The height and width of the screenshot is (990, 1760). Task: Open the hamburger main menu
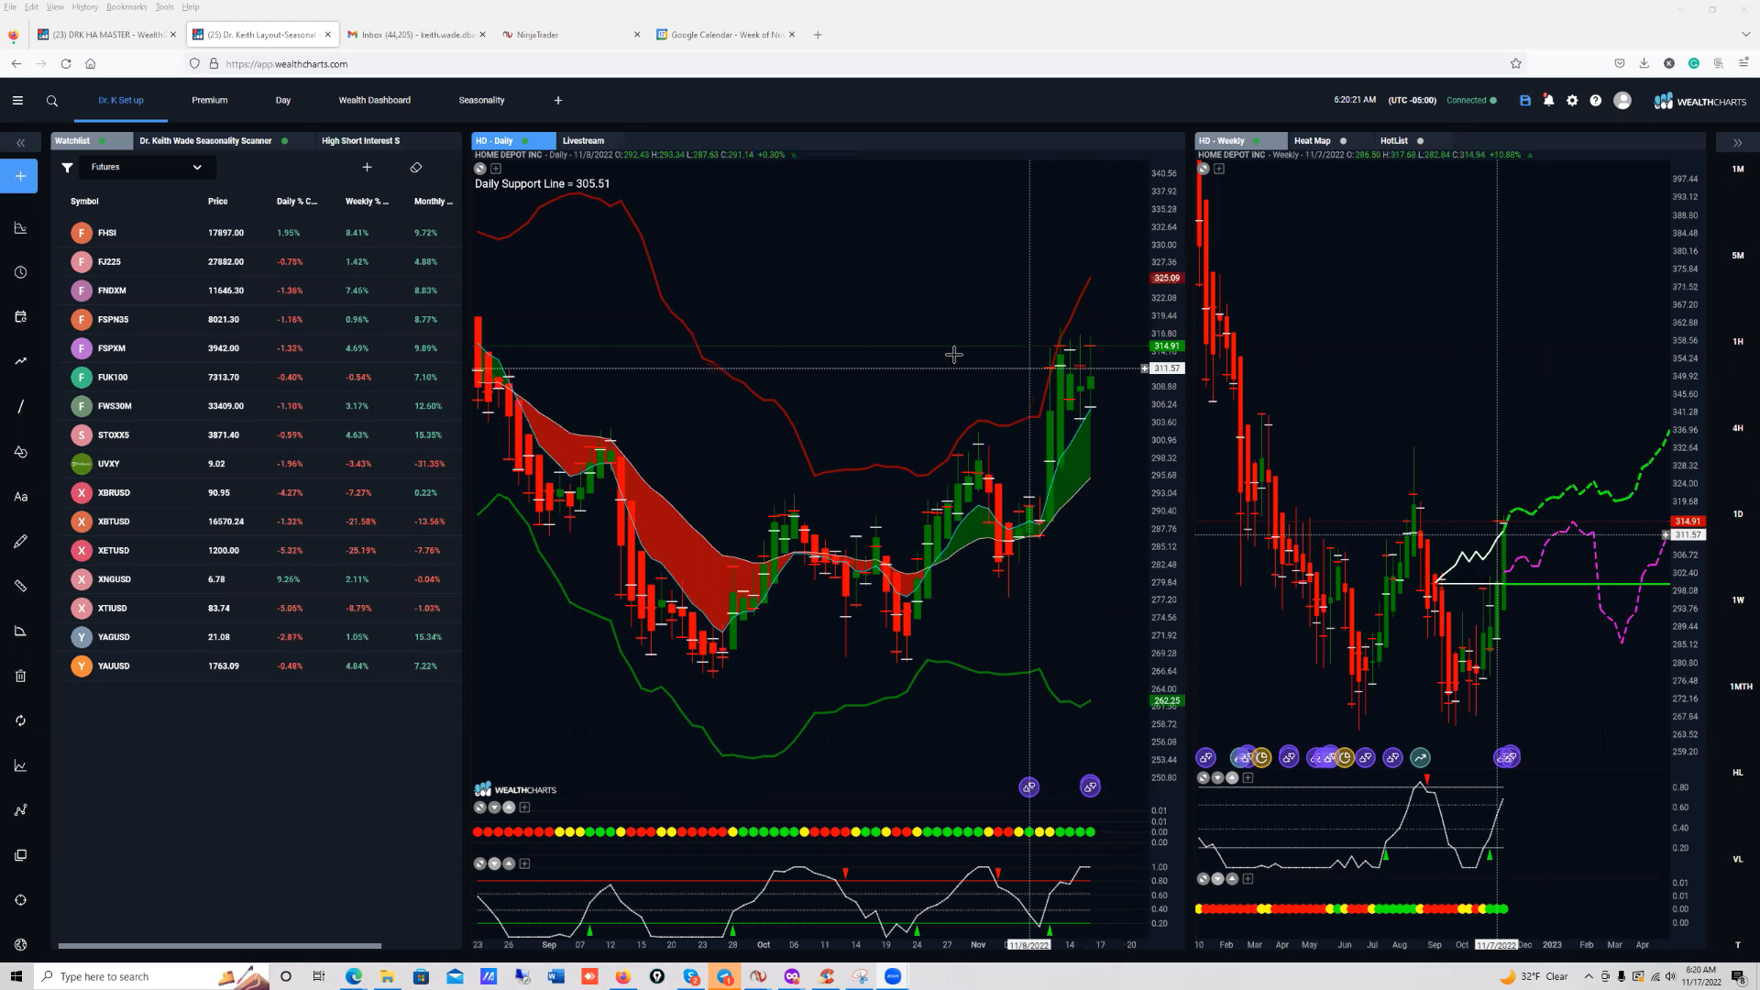(17, 101)
